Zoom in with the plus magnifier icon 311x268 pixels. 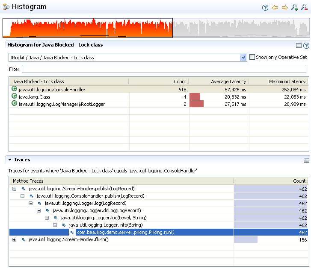(x=295, y=8)
